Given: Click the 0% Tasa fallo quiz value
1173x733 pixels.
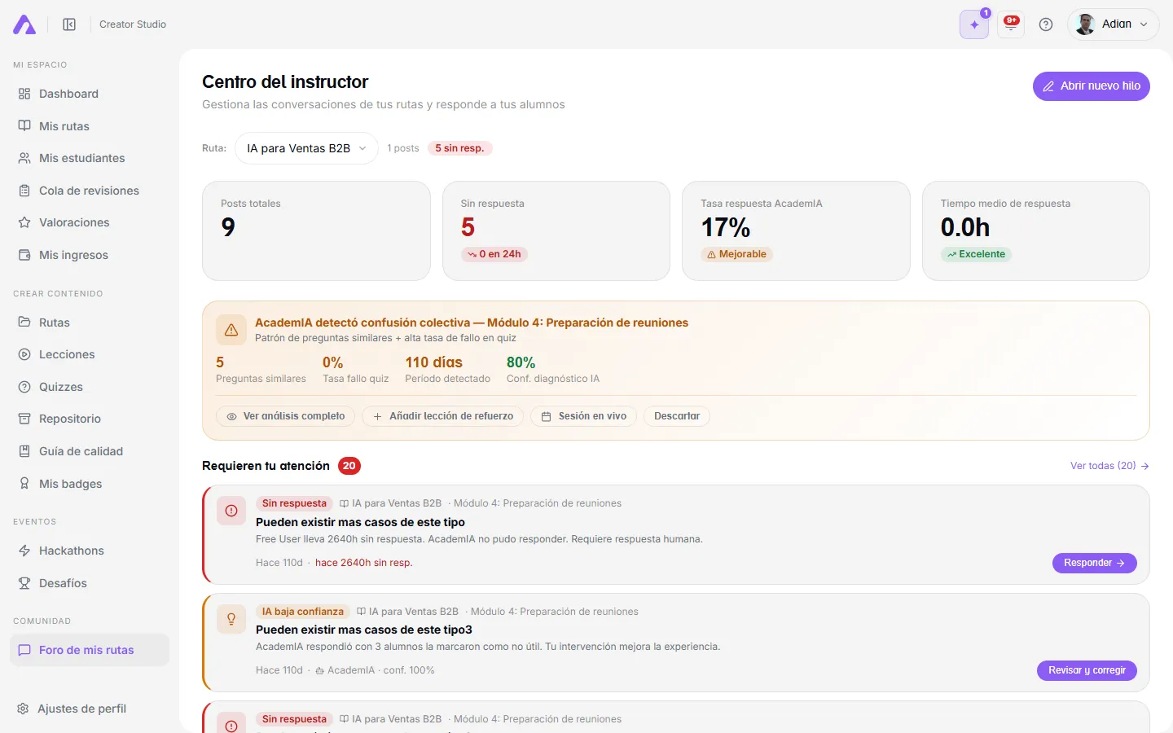Looking at the screenshot, I should coord(332,362).
